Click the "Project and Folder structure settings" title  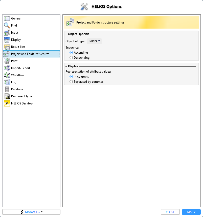100,23
